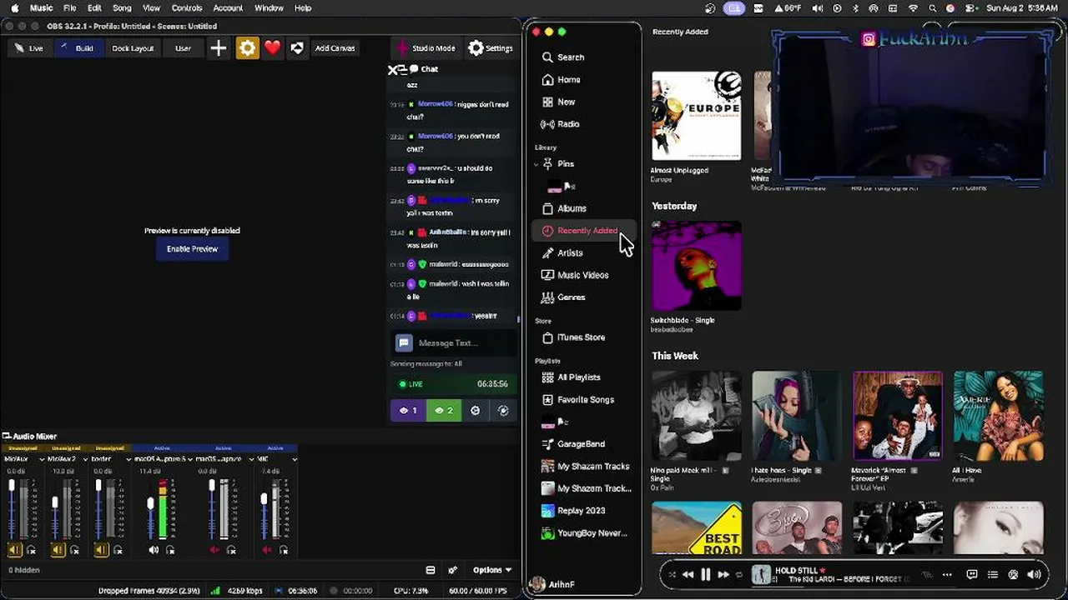Open Music Videos in library
The image size is (1068, 600).
(x=584, y=275)
